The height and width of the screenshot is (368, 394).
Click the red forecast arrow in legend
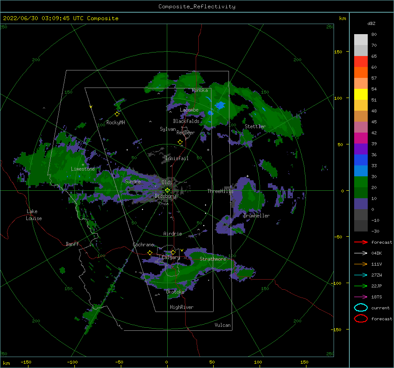click(x=361, y=242)
